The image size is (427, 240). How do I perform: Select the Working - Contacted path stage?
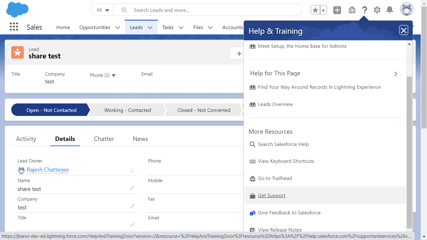click(x=128, y=110)
